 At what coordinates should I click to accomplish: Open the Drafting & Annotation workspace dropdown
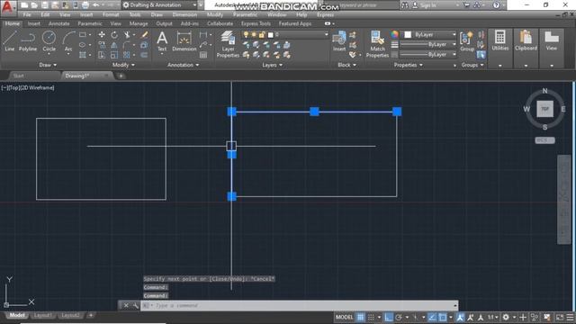tap(160, 5)
